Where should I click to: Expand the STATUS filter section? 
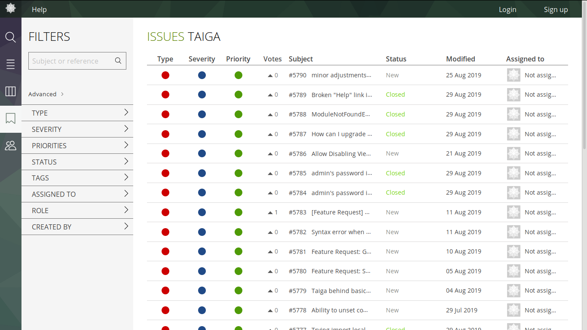[x=77, y=162]
